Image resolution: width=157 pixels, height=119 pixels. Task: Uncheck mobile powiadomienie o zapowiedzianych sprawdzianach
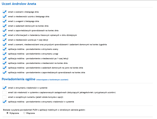click(x=5, y=72)
